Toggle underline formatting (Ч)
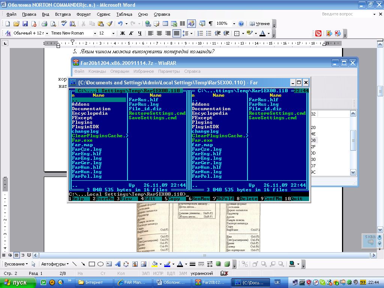384x288 pixels. tap(139, 33)
